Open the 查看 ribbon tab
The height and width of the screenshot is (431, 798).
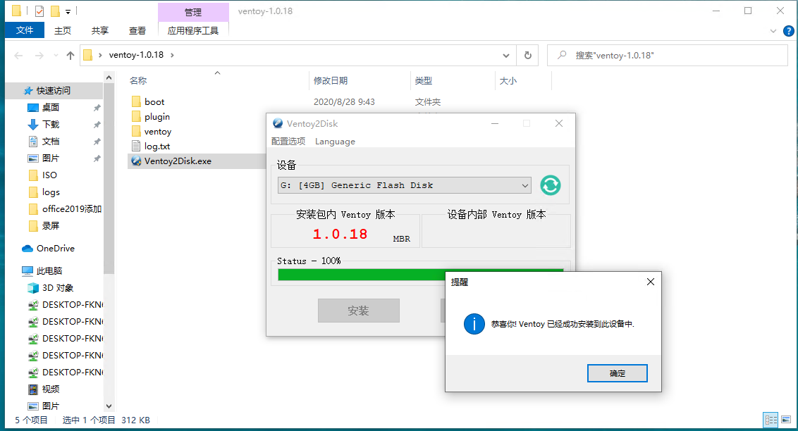[137, 31]
